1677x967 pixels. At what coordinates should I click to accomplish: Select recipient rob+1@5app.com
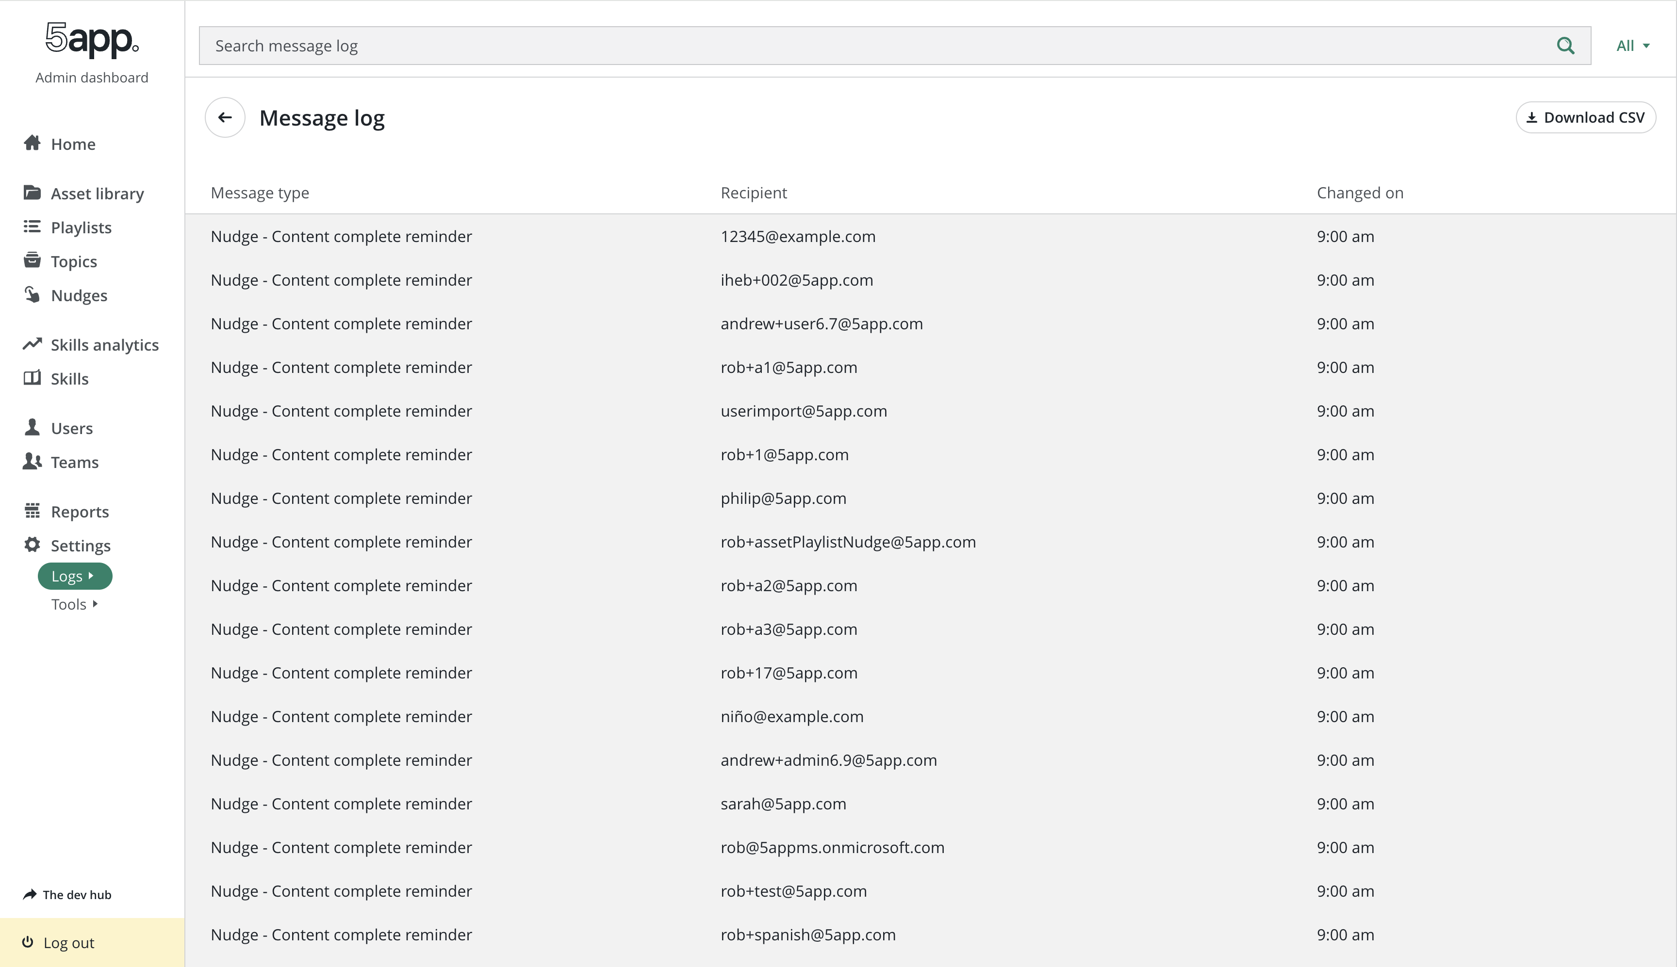tap(785, 455)
